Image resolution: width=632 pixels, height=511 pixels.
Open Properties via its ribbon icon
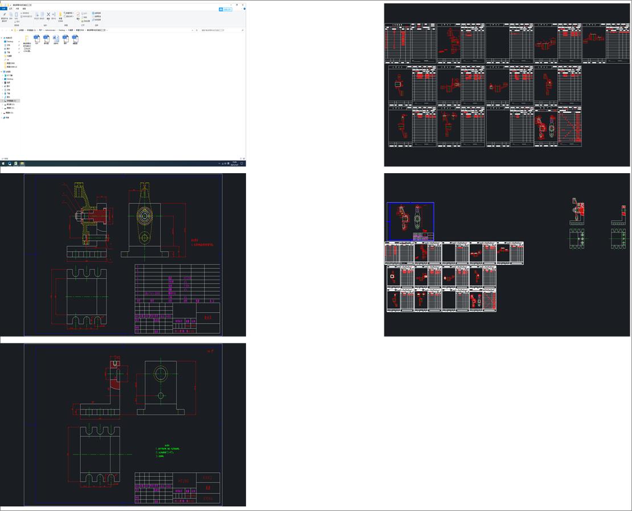coord(79,15)
